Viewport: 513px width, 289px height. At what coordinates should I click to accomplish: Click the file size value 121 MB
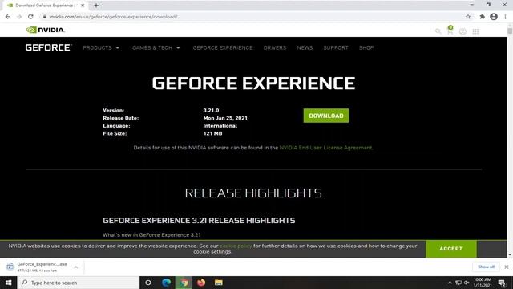tap(212, 134)
